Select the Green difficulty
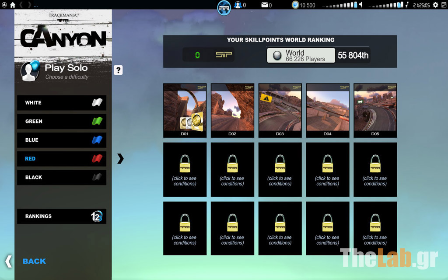448x280 pixels. pos(62,122)
